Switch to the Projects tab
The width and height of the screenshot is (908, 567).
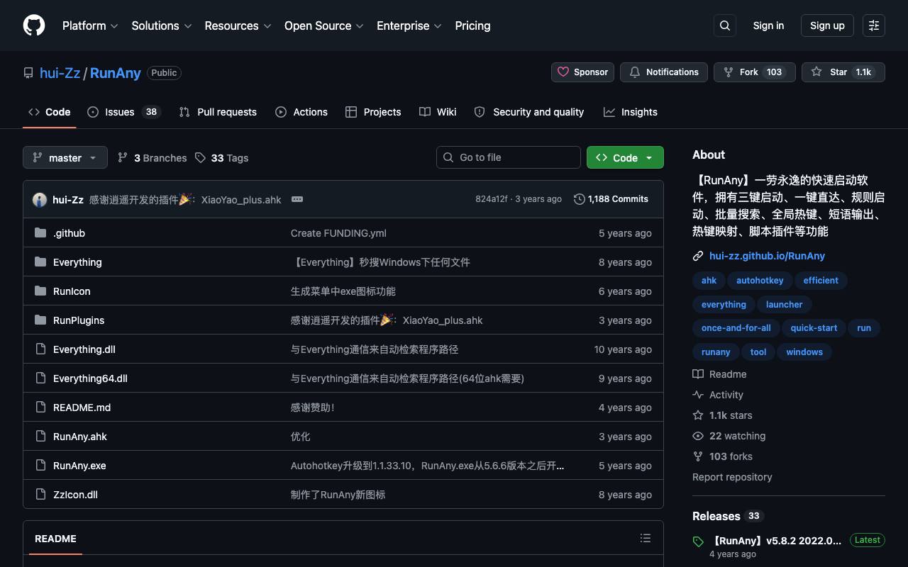point(373,112)
